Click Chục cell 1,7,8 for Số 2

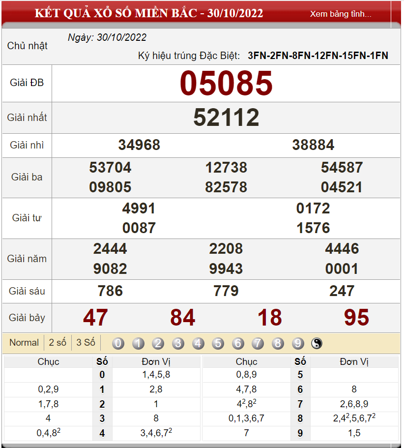(x=48, y=404)
